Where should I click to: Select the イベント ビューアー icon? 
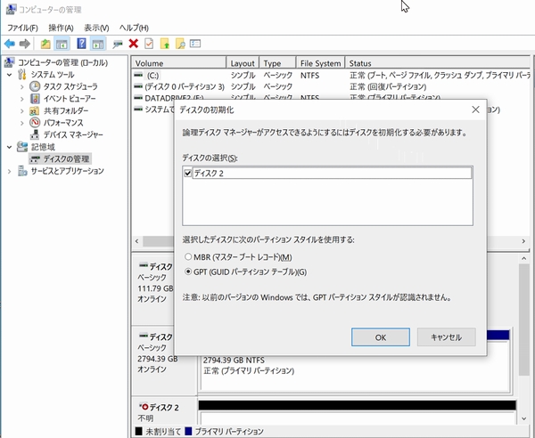[35, 99]
